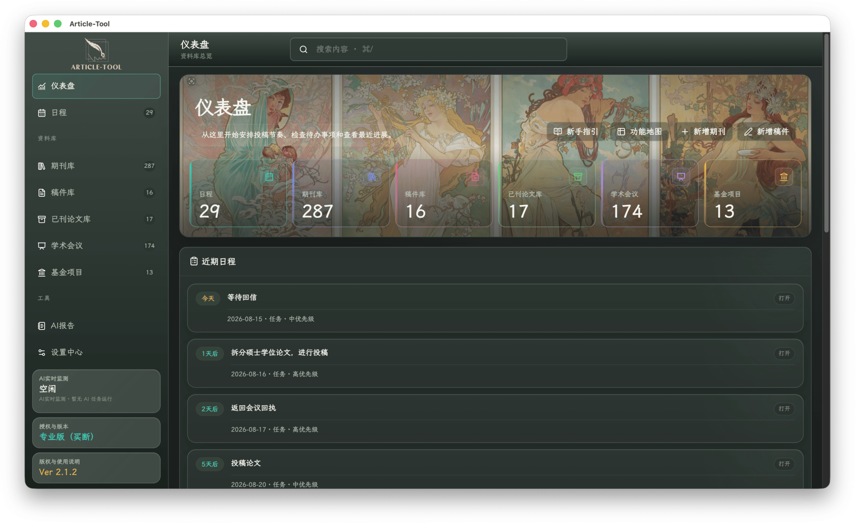855x523 pixels.
Task: Click 新增期刊 button
Action: pos(703,132)
